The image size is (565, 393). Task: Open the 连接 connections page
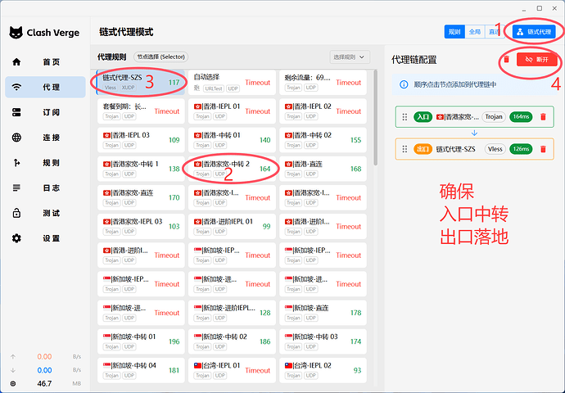click(x=45, y=138)
